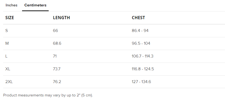Select the 2XL size row label
Image resolution: width=225 pixels, height=102 pixels.
click(x=9, y=82)
